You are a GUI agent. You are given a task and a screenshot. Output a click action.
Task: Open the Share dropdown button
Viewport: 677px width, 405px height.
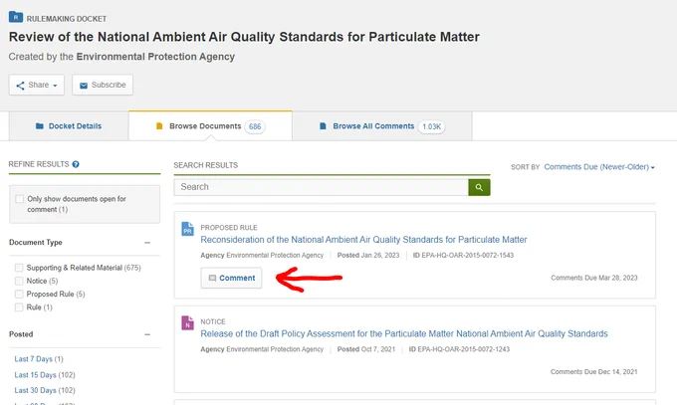point(37,85)
